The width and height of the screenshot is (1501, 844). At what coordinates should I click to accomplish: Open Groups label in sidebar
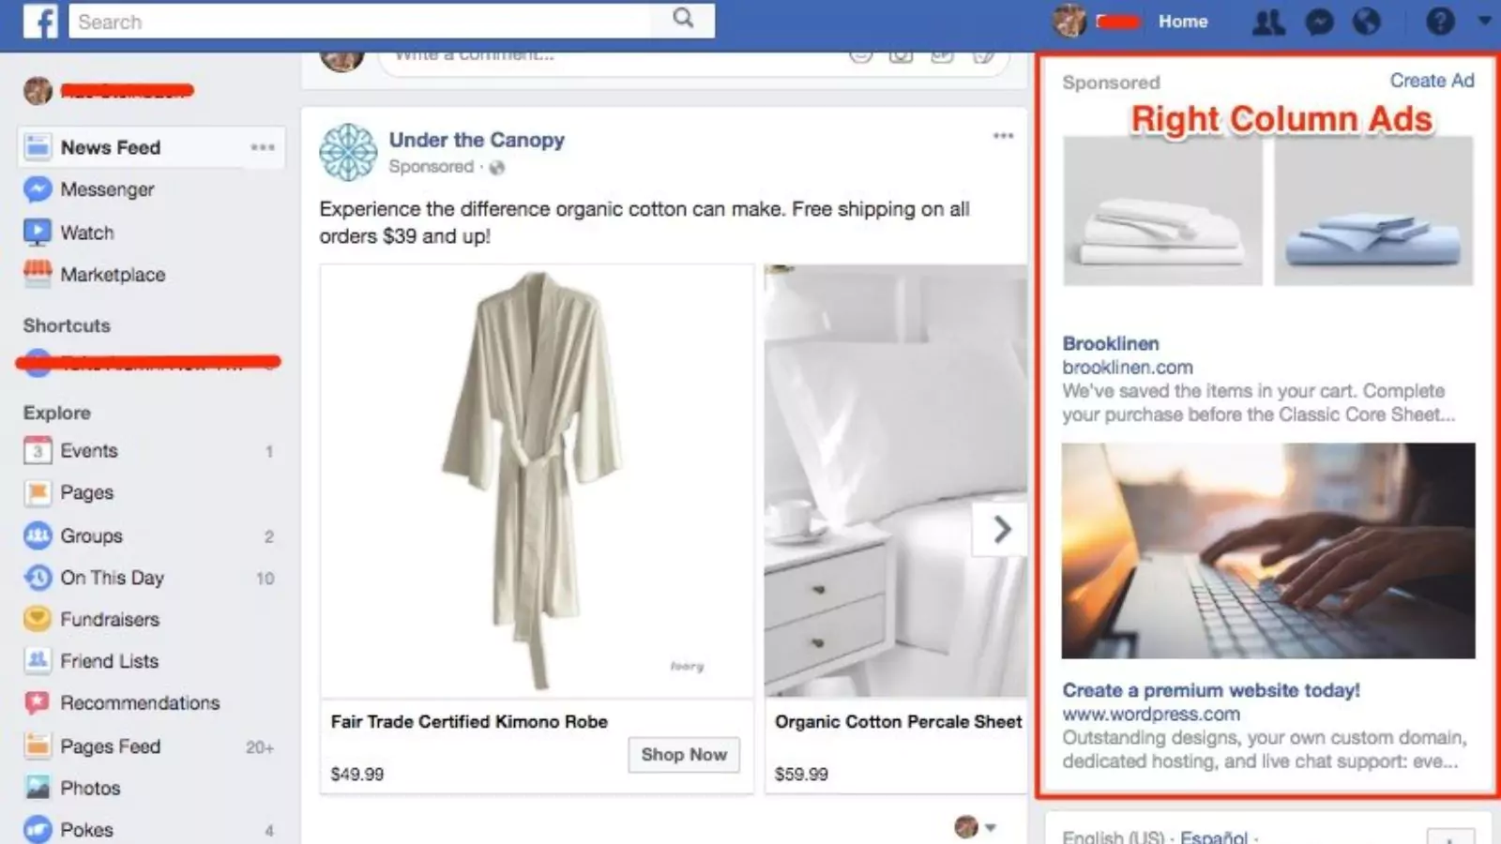click(x=92, y=535)
